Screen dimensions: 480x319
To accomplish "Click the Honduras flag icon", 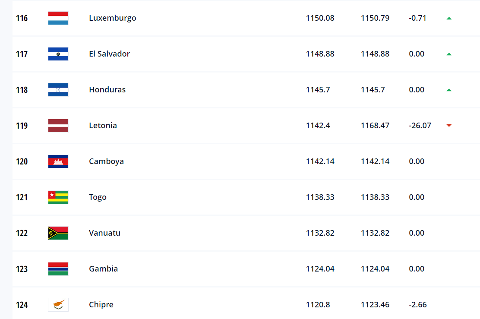I will click(x=58, y=90).
